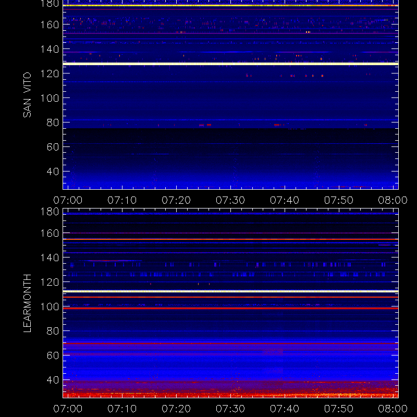The image size is (417, 417).
Task: Click the 07:40 time label of Learmonth plot
Action: 285,409
